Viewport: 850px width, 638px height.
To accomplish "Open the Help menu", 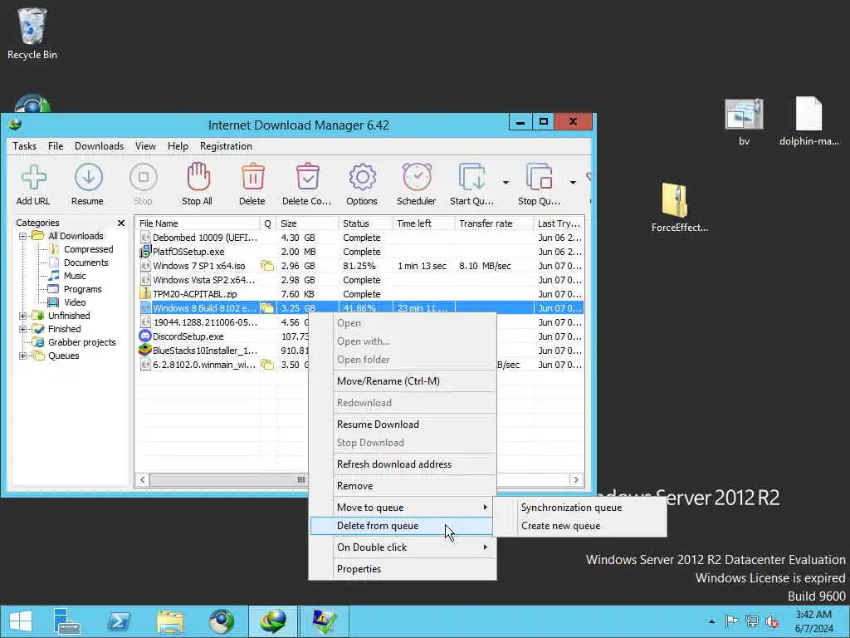I will point(178,146).
